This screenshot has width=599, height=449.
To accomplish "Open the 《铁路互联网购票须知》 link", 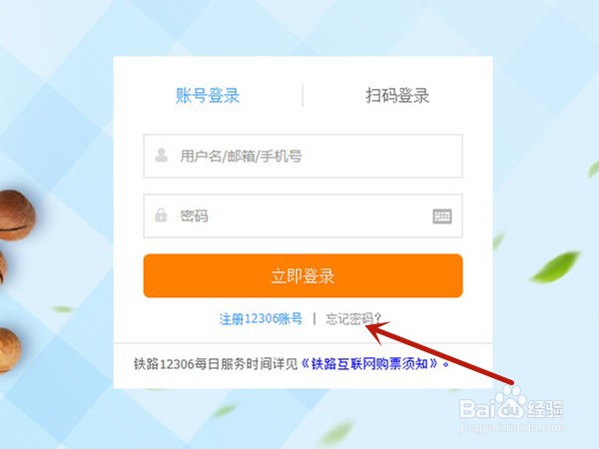I will (373, 363).
